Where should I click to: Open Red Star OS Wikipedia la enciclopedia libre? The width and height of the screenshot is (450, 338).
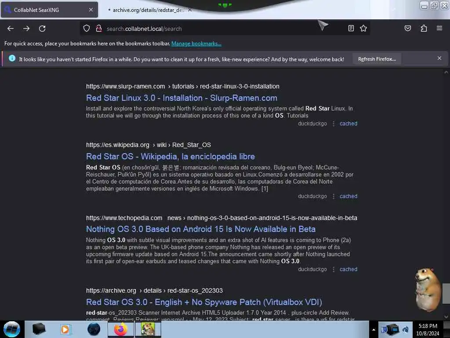tap(171, 157)
